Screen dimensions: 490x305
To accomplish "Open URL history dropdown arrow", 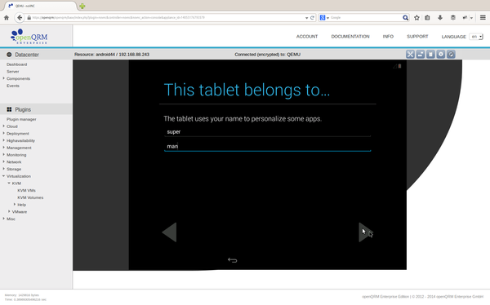I will point(306,18).
